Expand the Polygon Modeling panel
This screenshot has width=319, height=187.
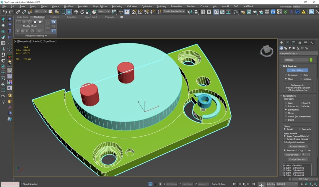coord(36,36)
